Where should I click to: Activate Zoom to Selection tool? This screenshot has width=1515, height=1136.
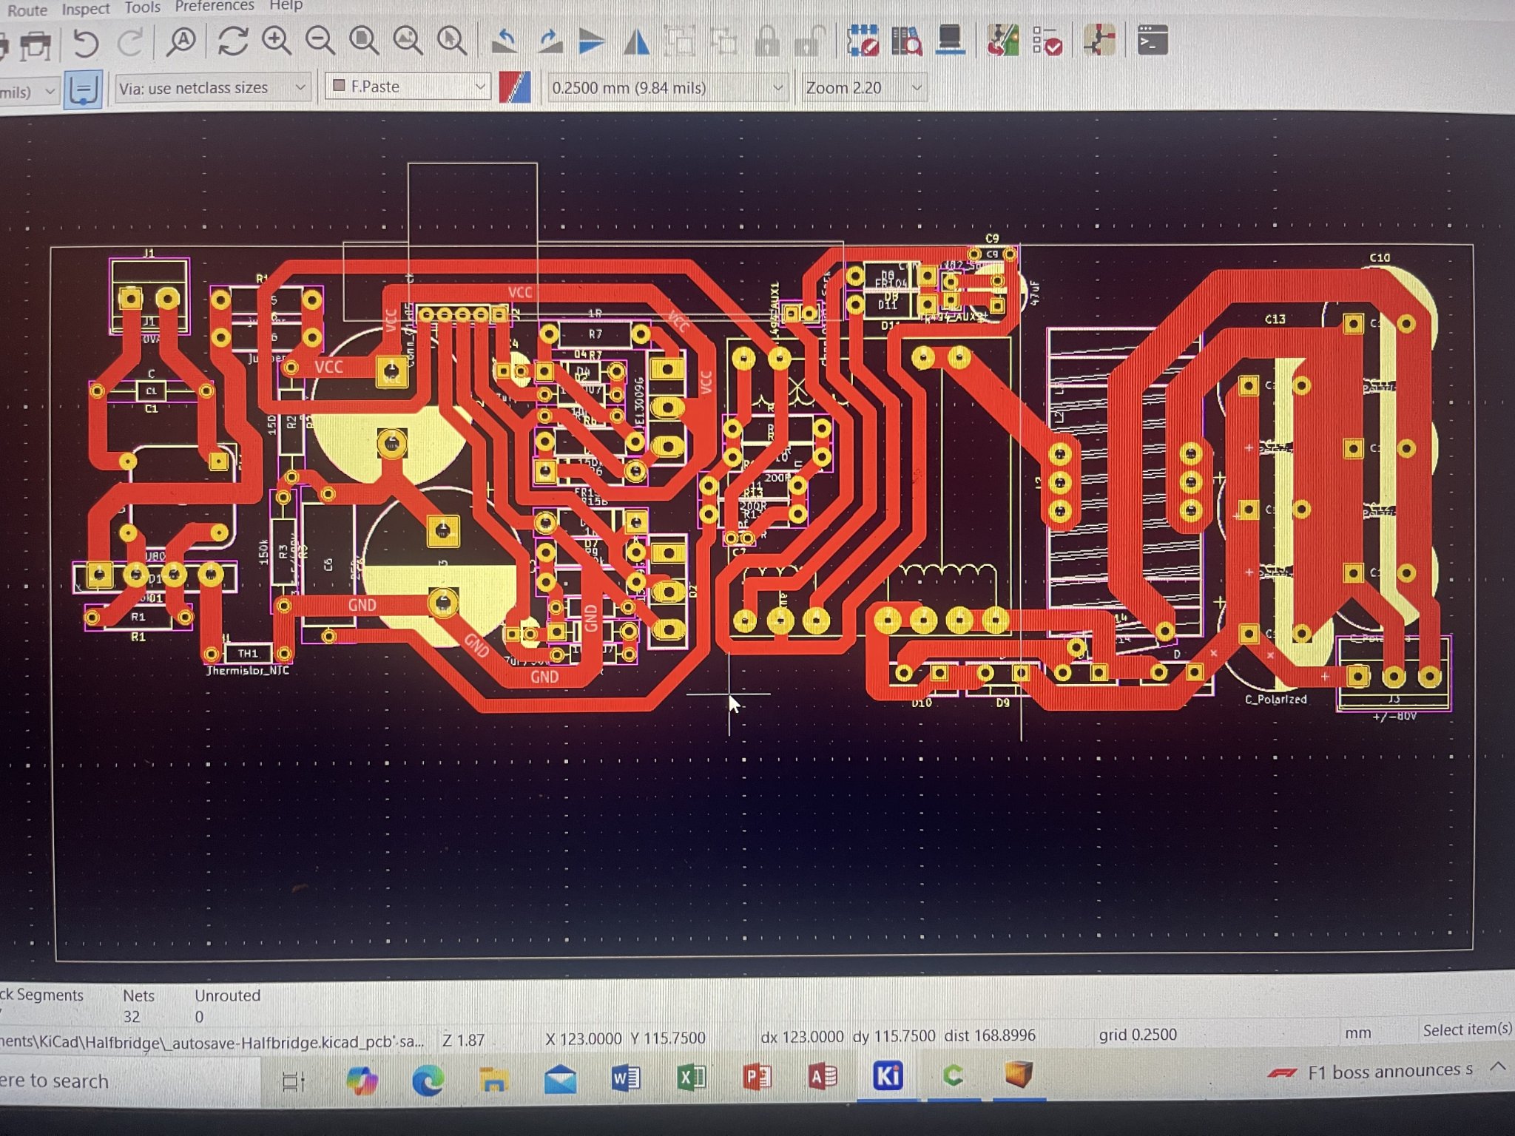[451, 41]
